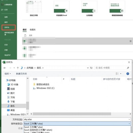Select 共享 in the sidebar
Viewport: 133px width, 133px height.
tap(6, 50)
